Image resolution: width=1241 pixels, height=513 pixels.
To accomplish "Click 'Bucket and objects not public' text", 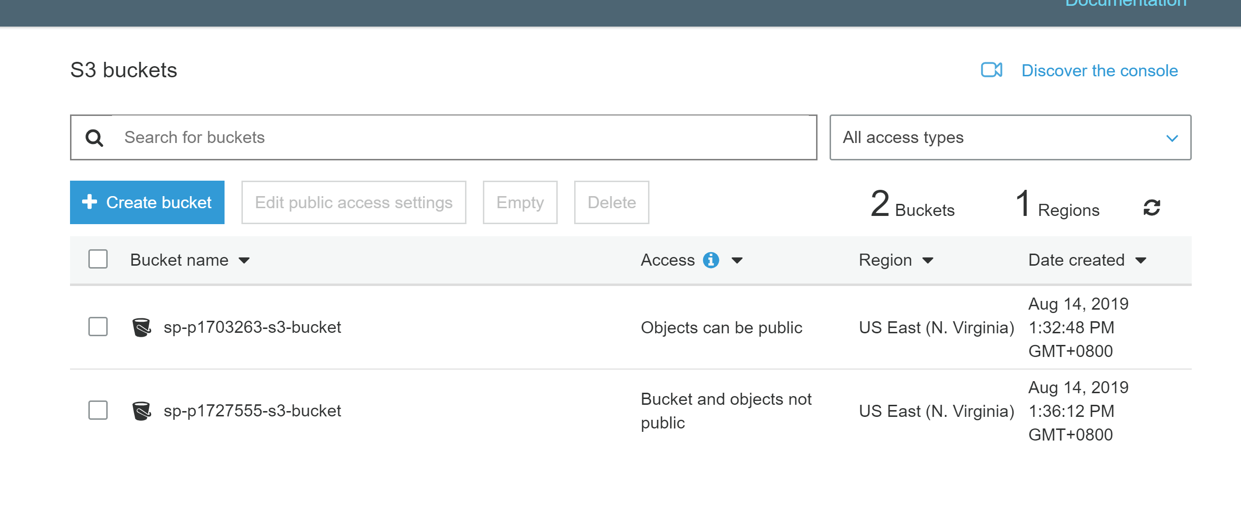I will coord(726,411).
